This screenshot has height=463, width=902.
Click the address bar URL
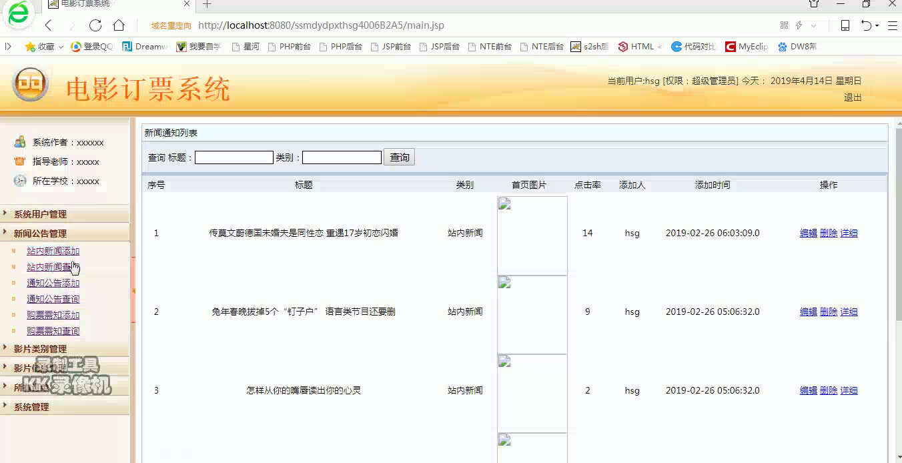[x=321, y=25]
